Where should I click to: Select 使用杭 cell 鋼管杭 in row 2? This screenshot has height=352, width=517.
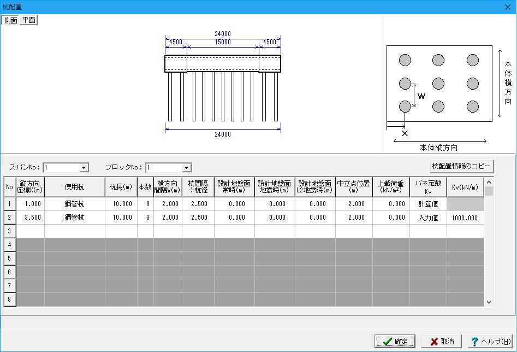(74, 218)
